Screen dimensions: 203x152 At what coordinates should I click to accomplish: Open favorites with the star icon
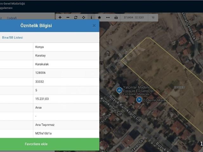(x=99, y=17)
